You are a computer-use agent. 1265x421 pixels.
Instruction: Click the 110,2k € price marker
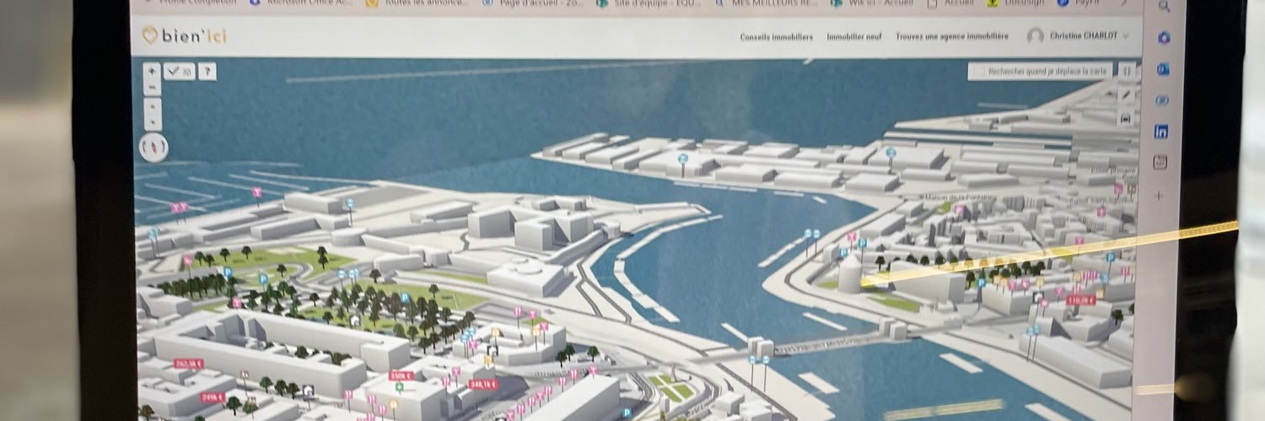point(1080,300)
